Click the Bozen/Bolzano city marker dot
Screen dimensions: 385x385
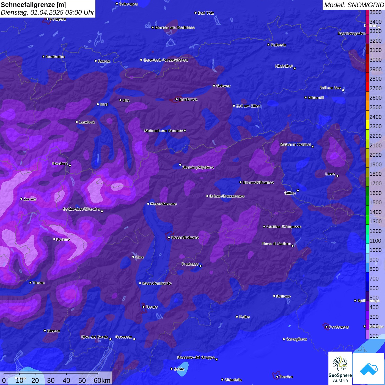tap(169, 237)
